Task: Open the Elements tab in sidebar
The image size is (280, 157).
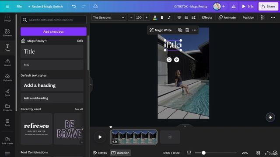Action: (7, 33)
